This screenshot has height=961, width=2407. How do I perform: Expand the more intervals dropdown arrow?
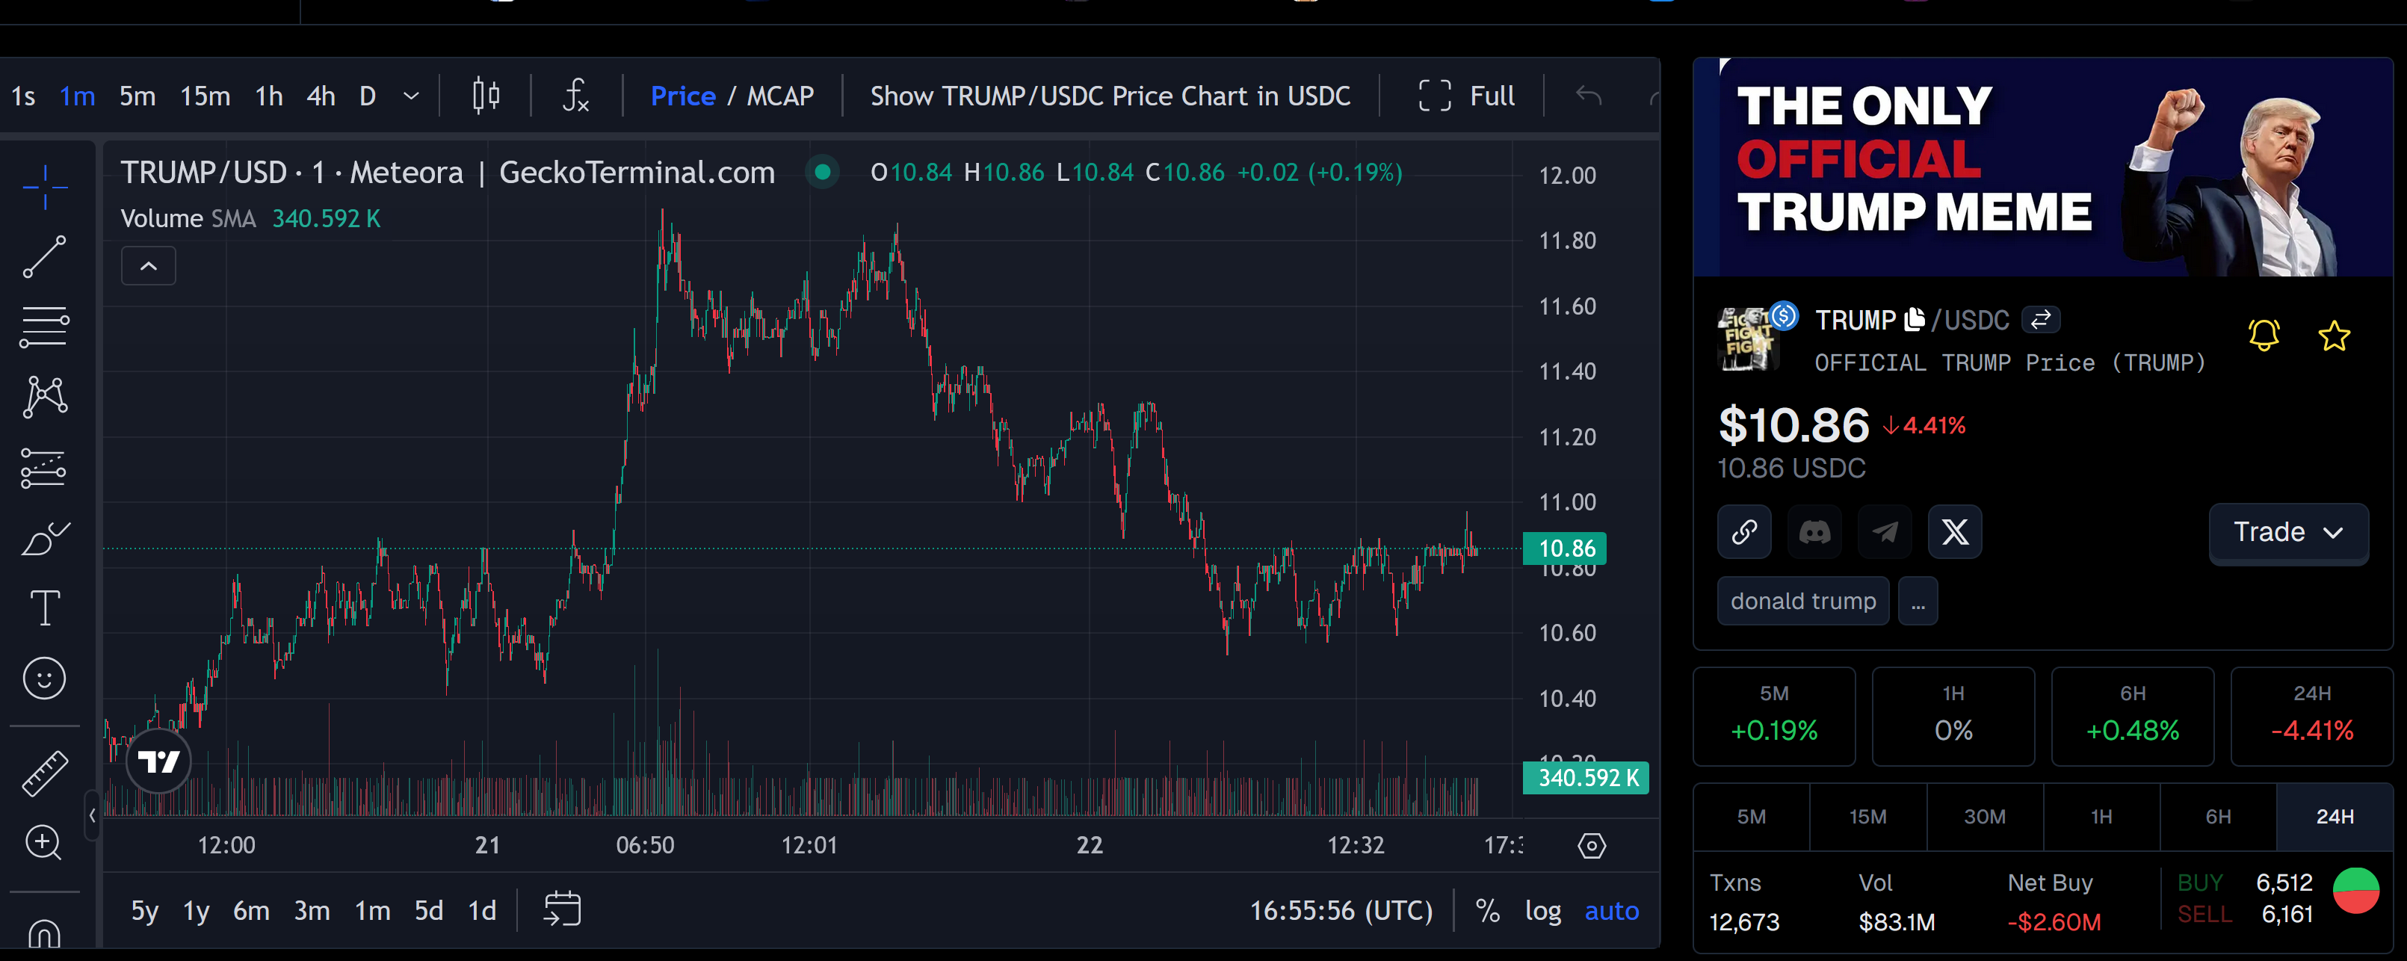tap(411, 96)
